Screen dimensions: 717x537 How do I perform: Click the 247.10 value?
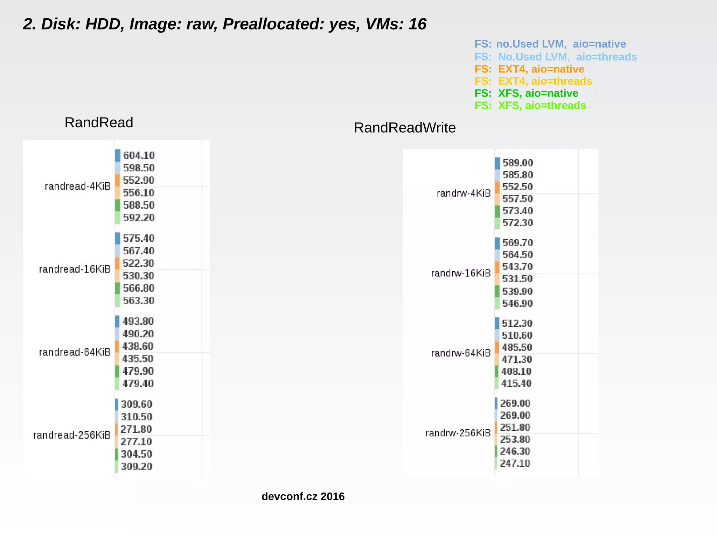[515, 463]
